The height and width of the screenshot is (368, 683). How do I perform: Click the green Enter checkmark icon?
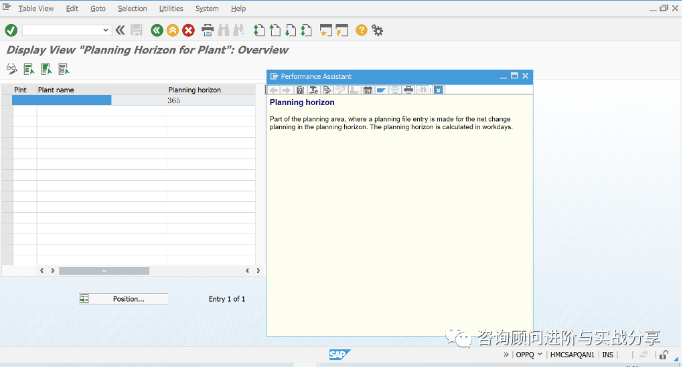coord(11,31)
